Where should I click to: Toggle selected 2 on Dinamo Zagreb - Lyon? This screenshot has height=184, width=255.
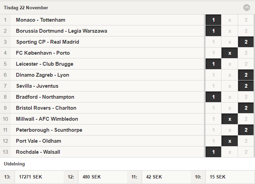(246, 75)
